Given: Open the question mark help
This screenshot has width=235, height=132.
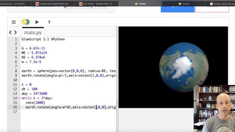Looking at the screenshot, I should [x=49, y=22].
